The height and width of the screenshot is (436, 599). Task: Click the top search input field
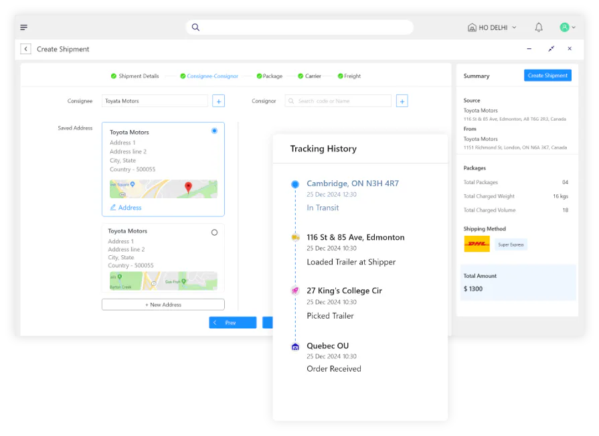pos(300,27)
